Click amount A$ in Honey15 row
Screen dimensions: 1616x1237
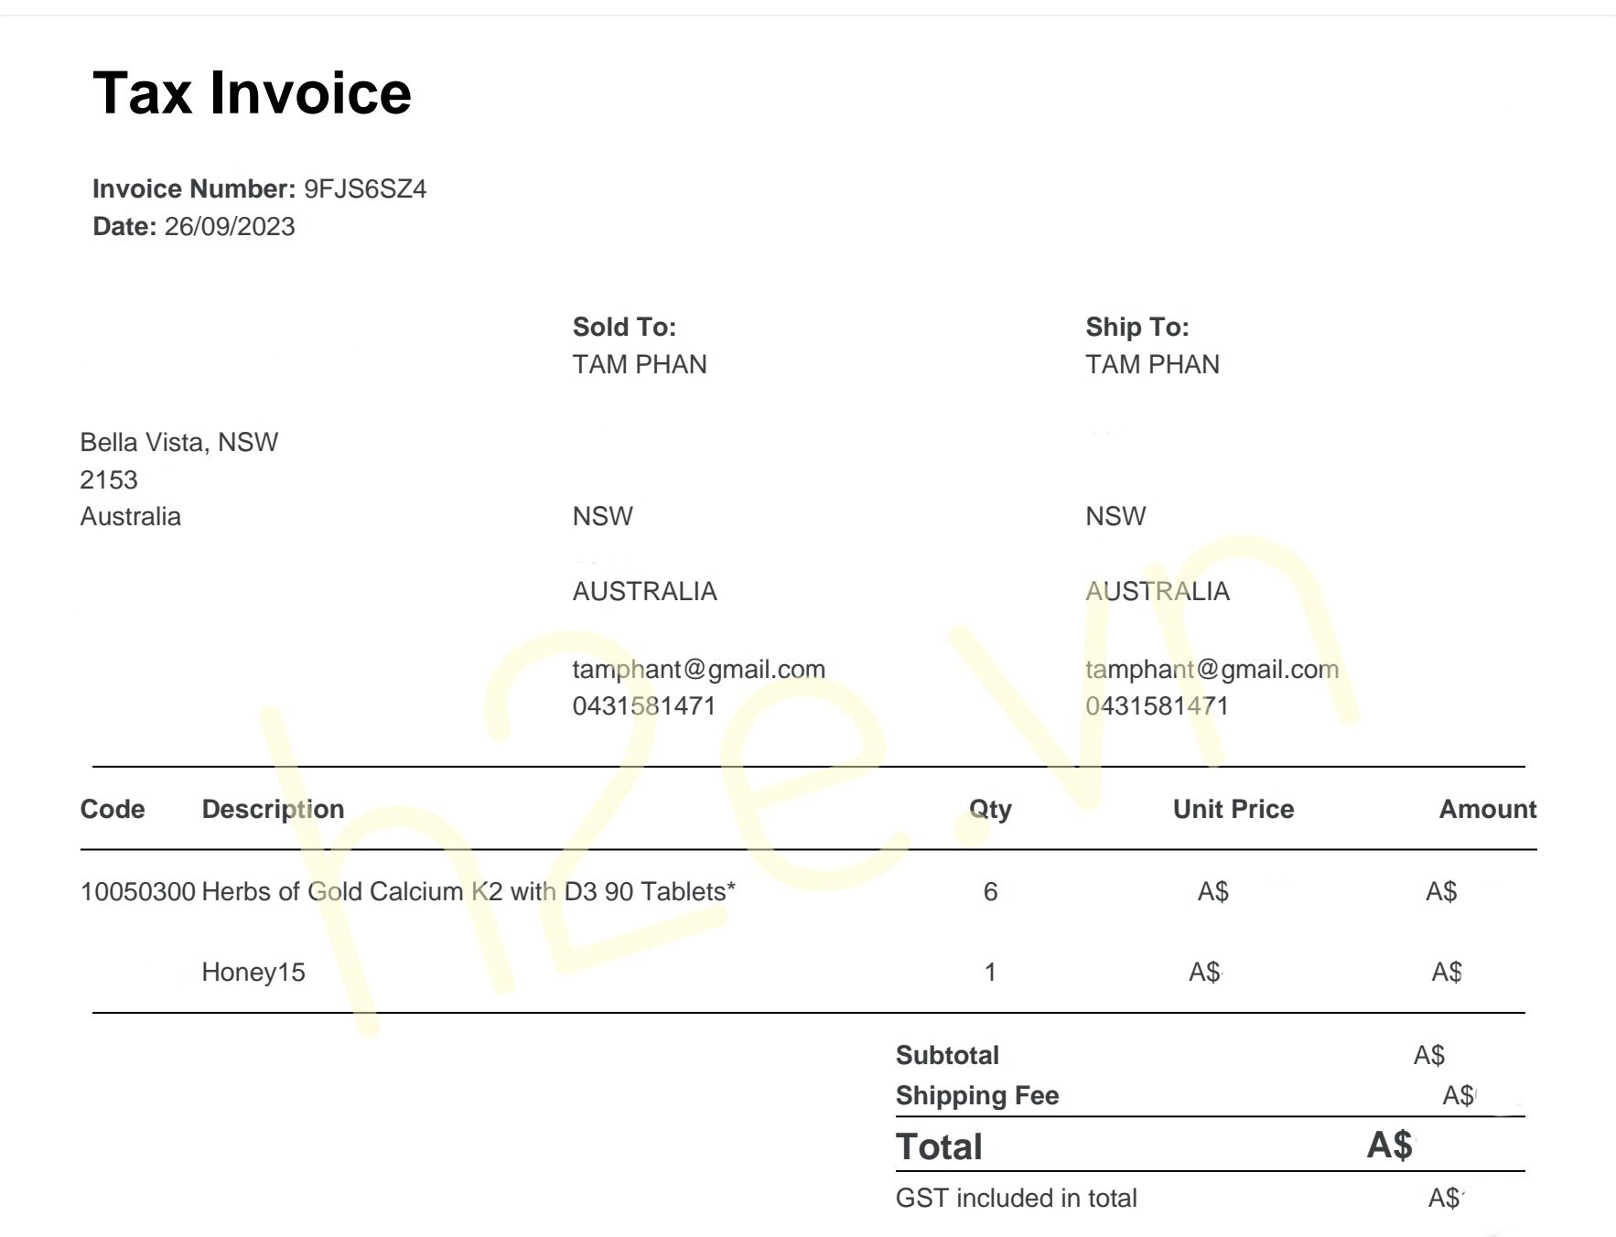point(1447,973)
